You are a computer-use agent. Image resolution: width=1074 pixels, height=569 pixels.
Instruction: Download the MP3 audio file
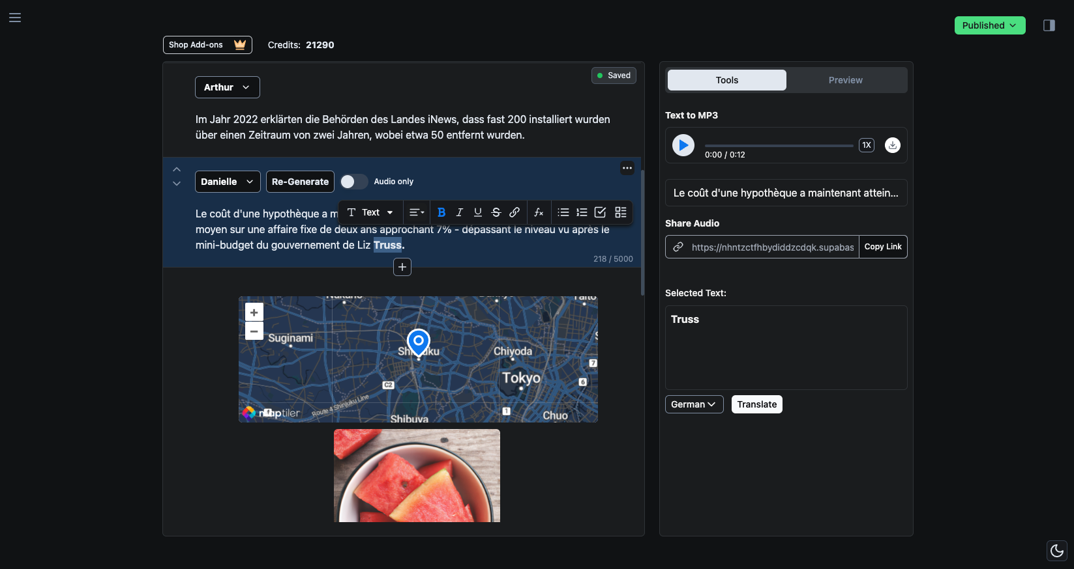(893, 145)
